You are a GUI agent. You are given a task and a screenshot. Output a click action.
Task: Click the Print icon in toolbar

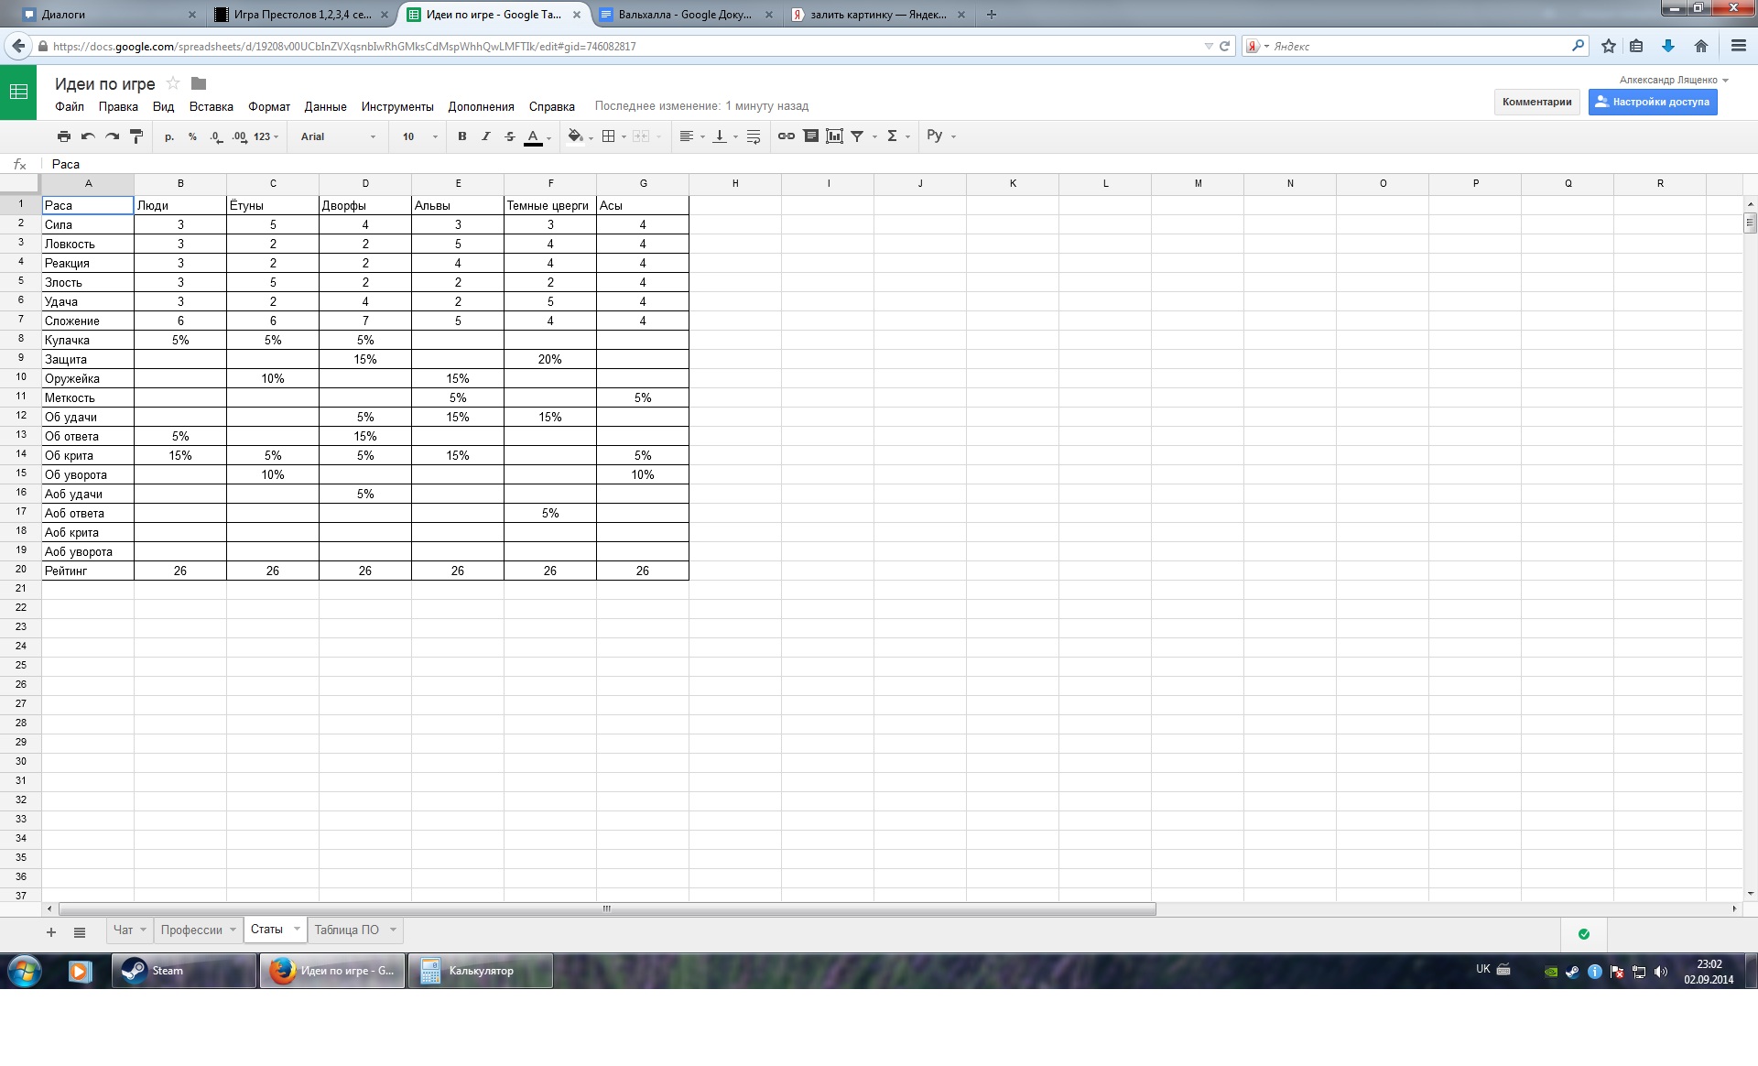coord(63,136)
